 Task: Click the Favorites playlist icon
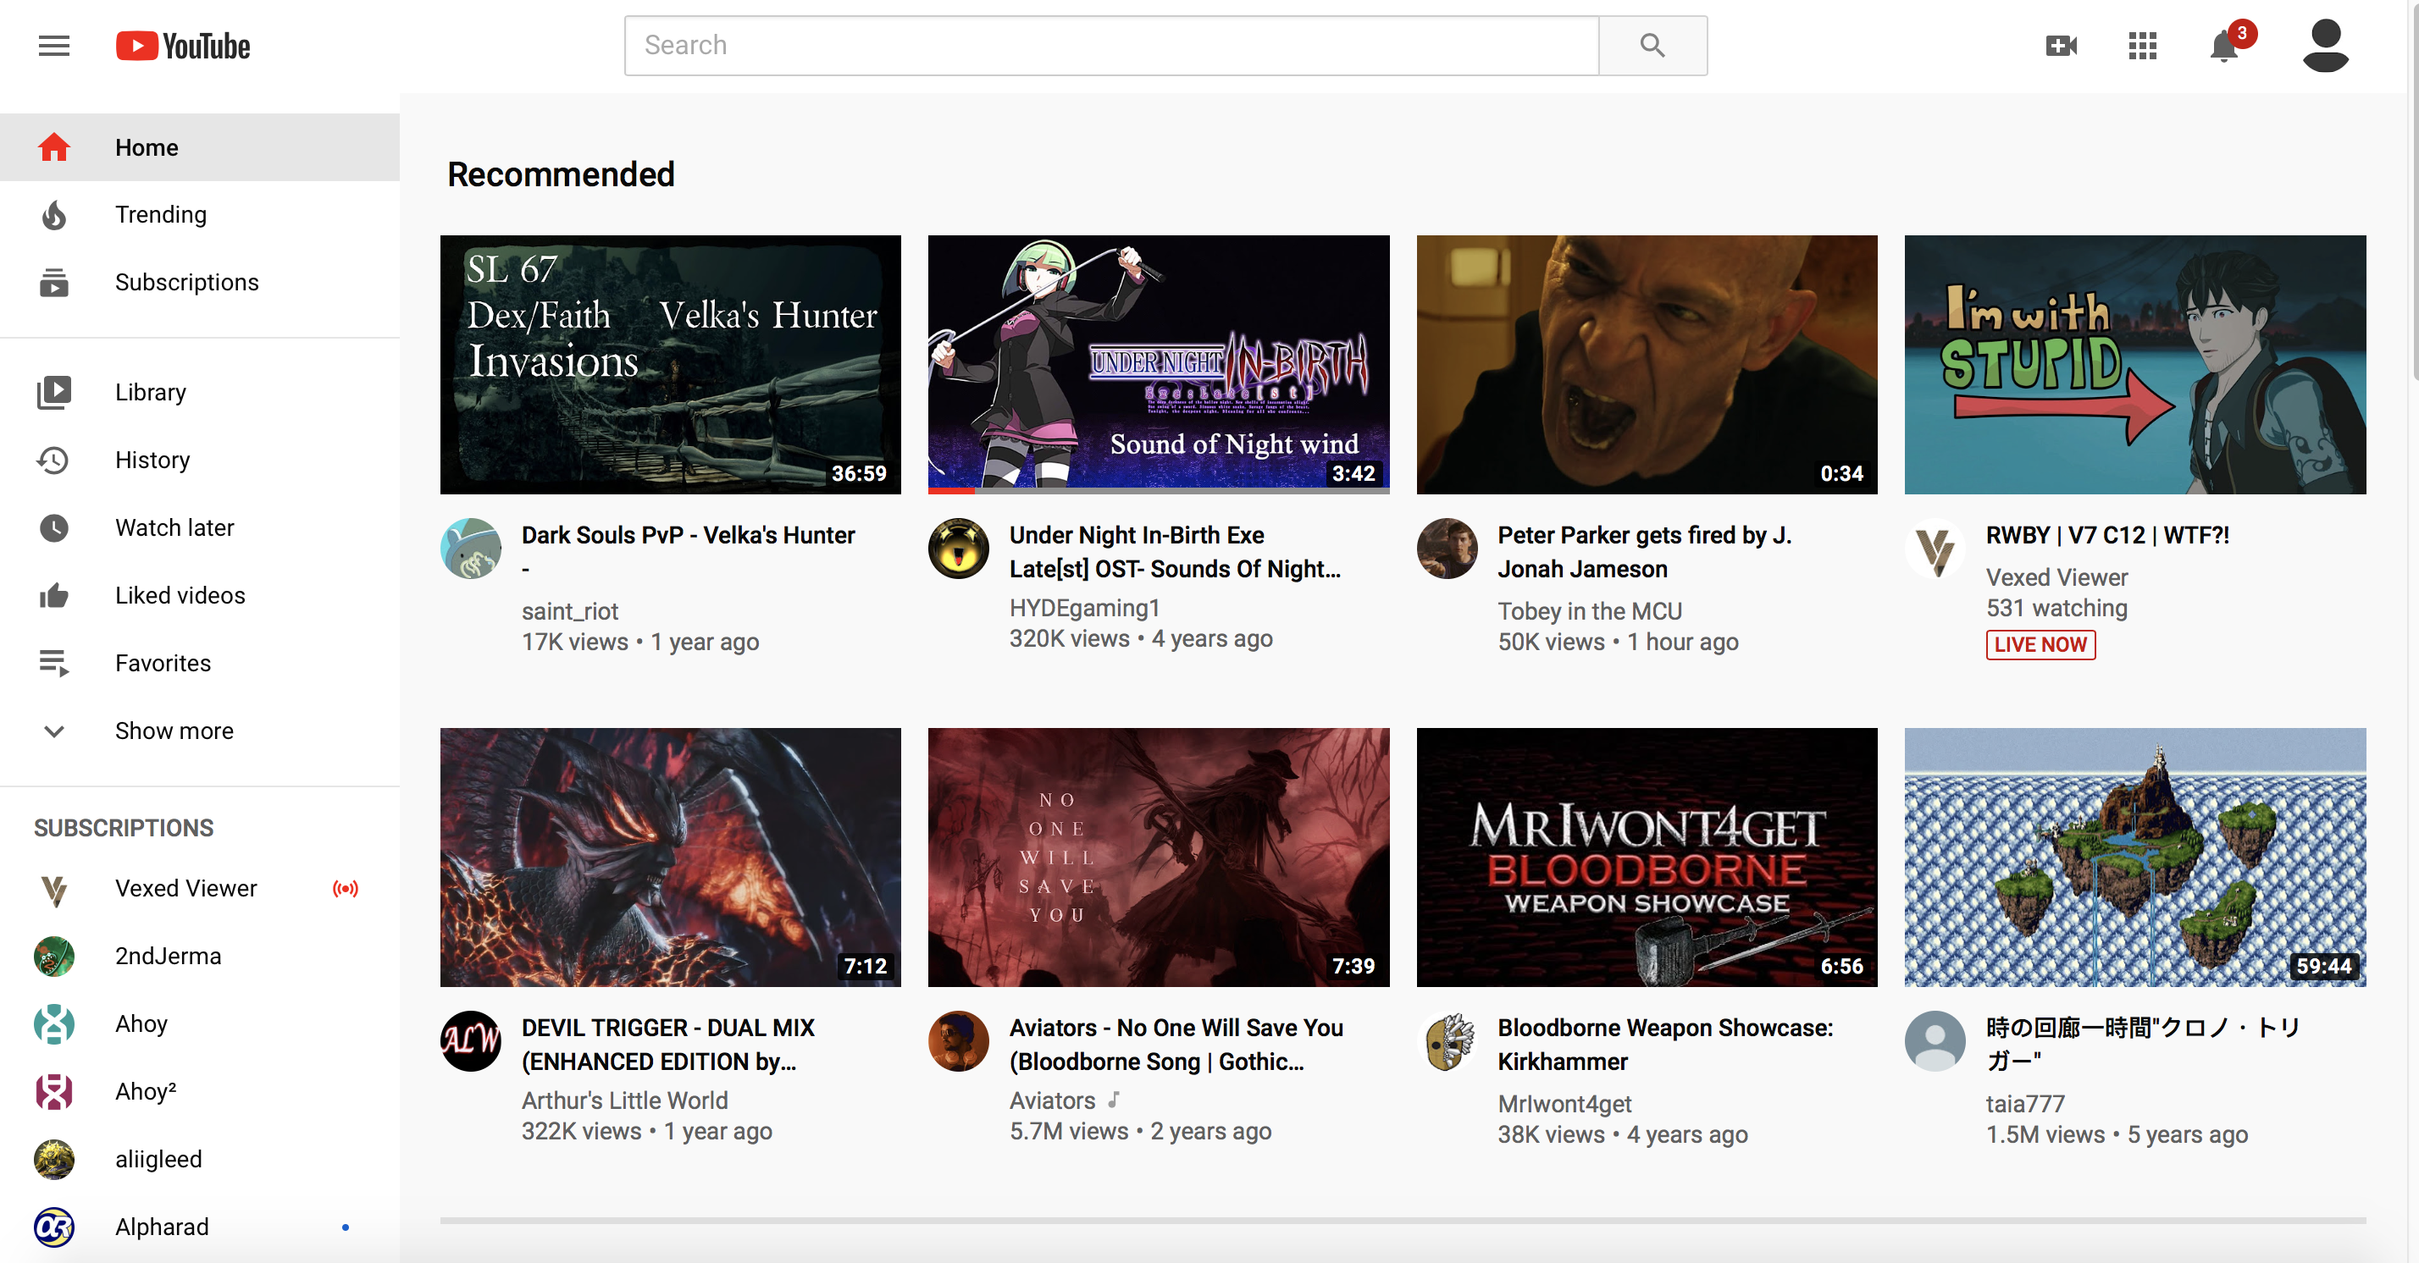coord(53,663)
